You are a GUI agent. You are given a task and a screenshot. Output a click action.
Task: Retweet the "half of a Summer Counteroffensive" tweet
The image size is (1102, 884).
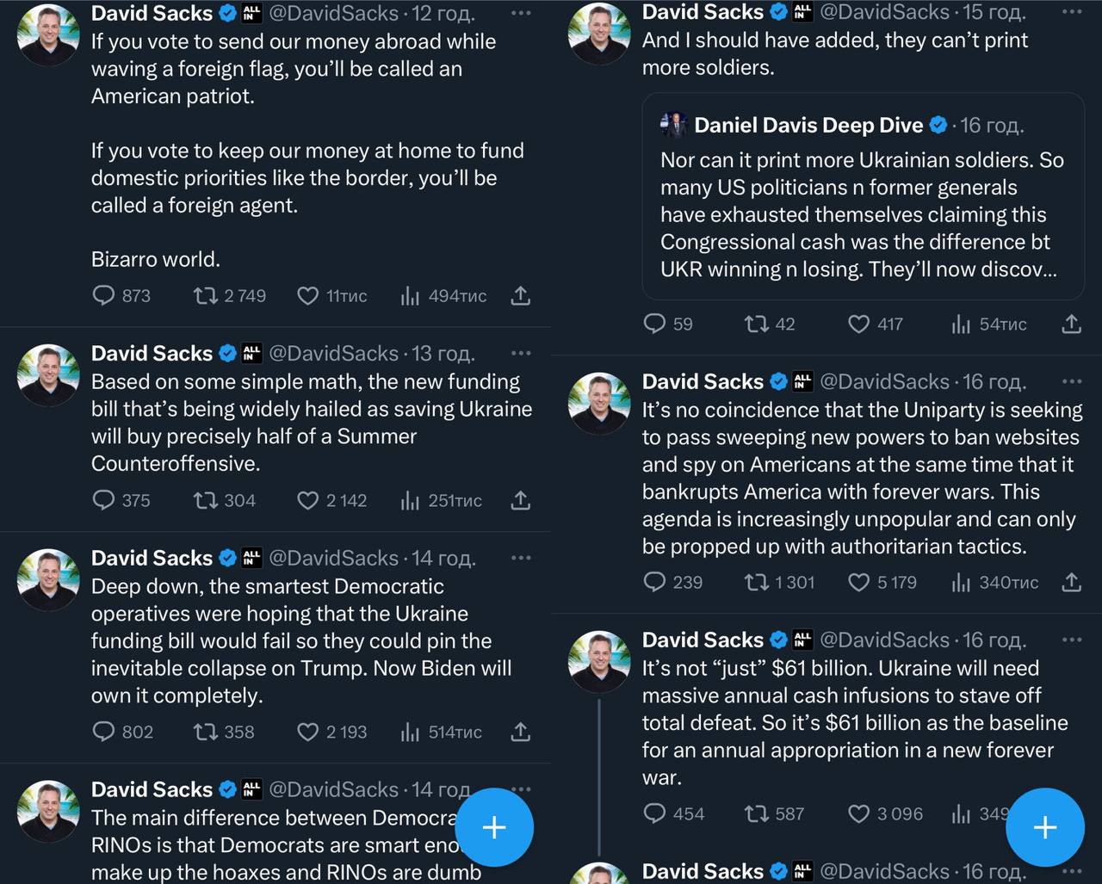[x=206, y=500]
